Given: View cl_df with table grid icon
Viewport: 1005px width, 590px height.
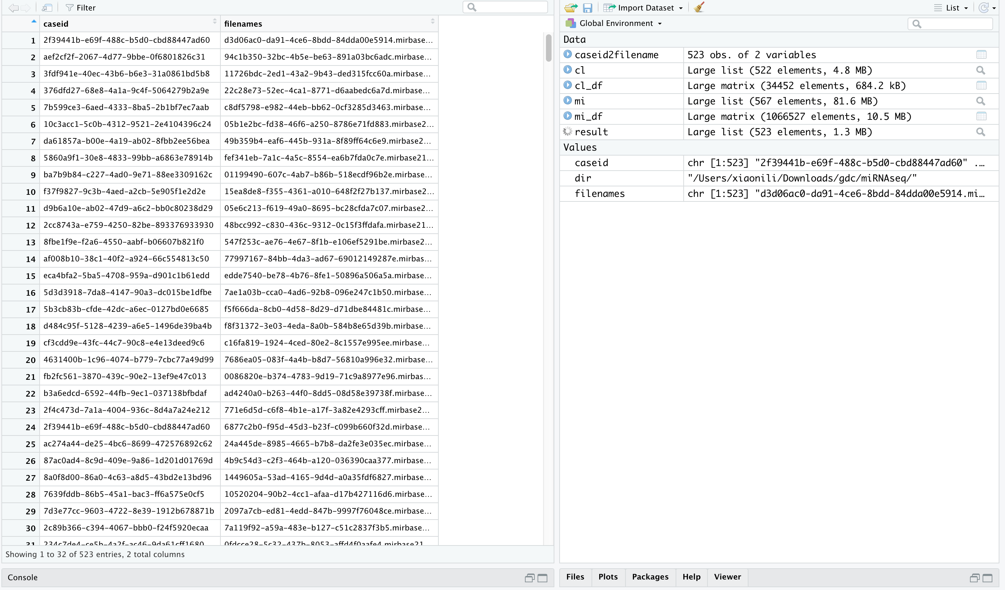Looking at the screenshot, I should pyautogui.click(x=981, y=85).
